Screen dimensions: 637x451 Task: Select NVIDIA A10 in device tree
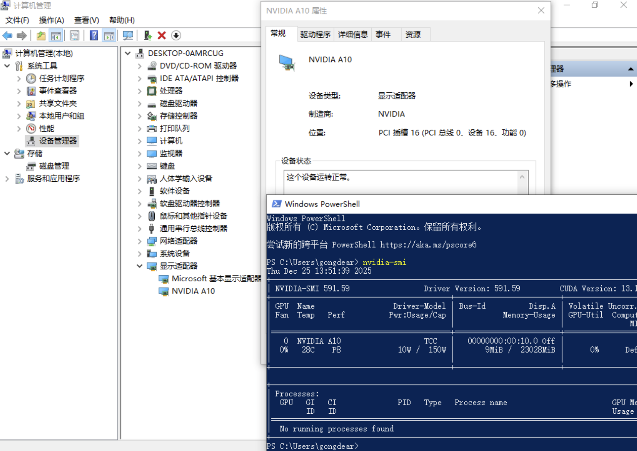pos(193,291)
